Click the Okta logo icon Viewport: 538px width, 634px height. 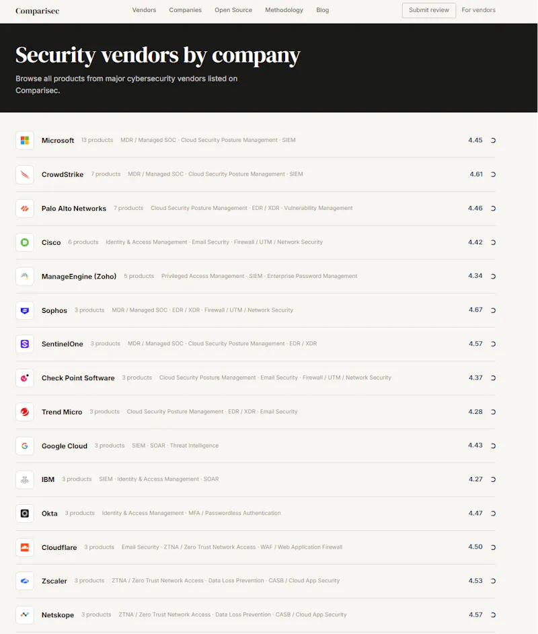(25, 513)
